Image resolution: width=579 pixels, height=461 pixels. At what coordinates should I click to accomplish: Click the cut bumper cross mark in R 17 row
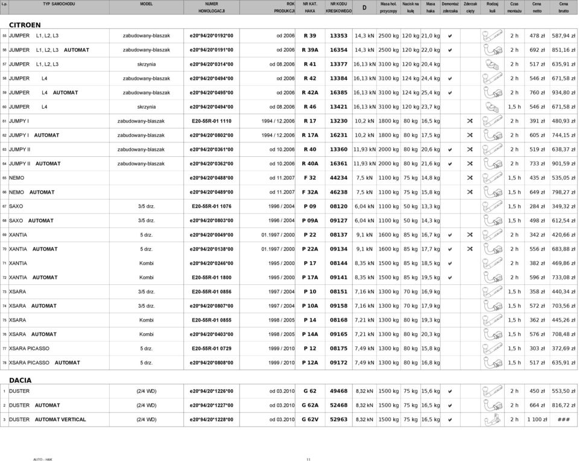pyautogui.click(x=470, y=121)
